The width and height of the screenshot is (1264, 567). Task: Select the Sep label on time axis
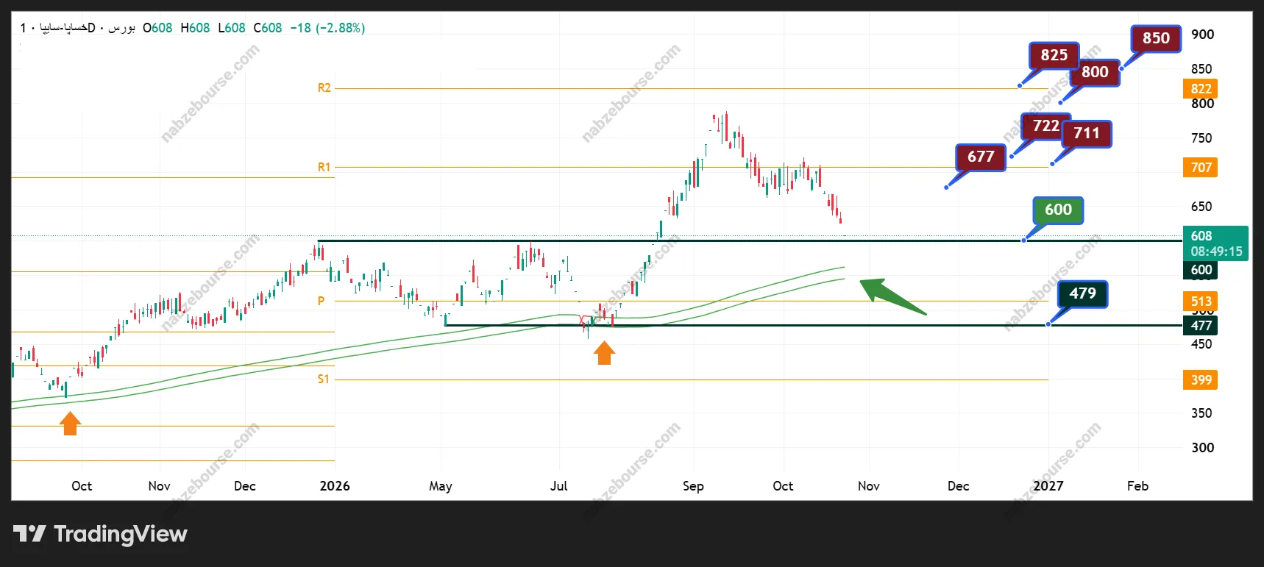693,486
